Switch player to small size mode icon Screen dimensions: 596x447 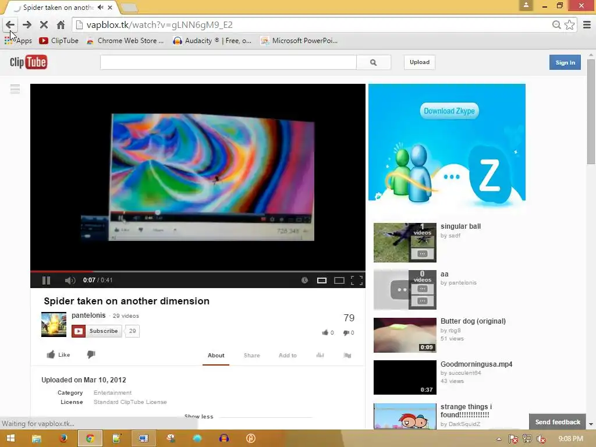click(x=321, y=281)
